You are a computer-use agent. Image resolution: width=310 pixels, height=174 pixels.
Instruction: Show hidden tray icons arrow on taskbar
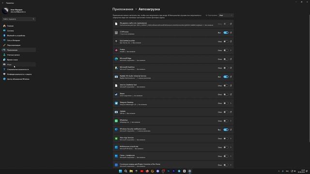point(279,171)
